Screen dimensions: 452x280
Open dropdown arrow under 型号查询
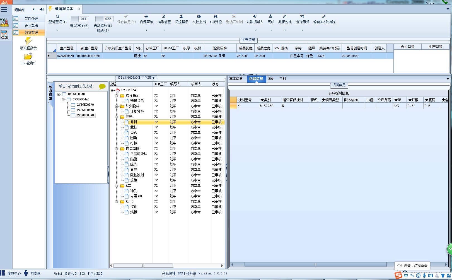click(x=58, y=30)
